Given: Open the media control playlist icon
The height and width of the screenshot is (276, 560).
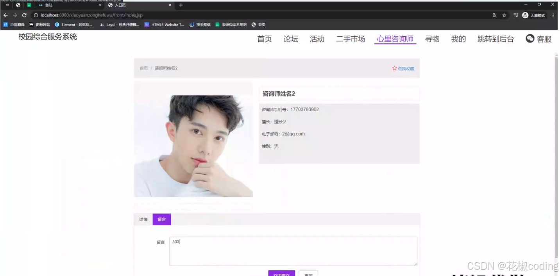Looking at the screenshot, I should (515, 15).
